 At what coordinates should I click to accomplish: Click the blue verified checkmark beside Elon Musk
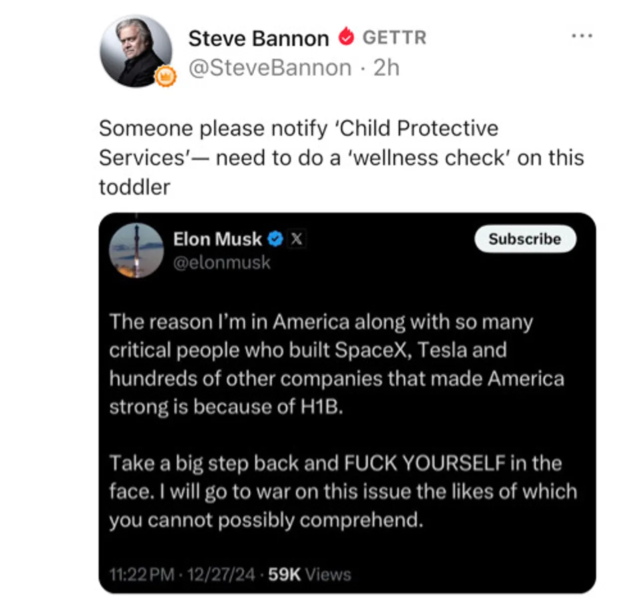[275, 239]
